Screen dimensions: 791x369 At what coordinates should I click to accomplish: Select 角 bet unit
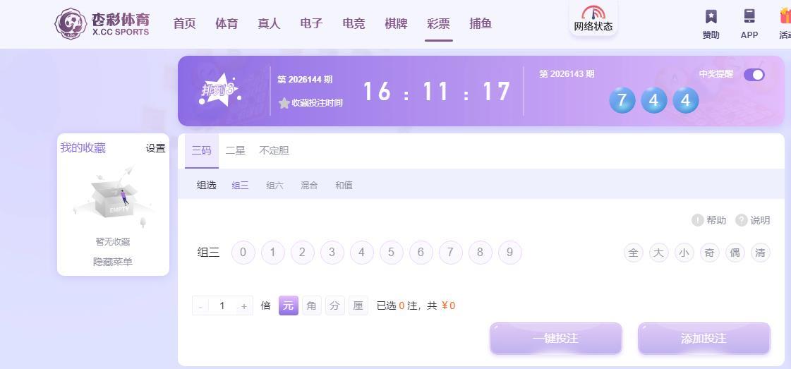click(312, 306)
